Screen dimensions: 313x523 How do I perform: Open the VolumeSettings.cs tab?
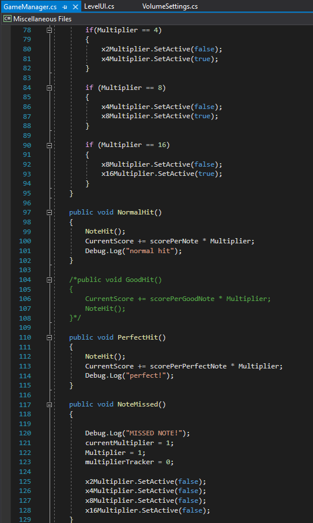[x=170, y=6]
